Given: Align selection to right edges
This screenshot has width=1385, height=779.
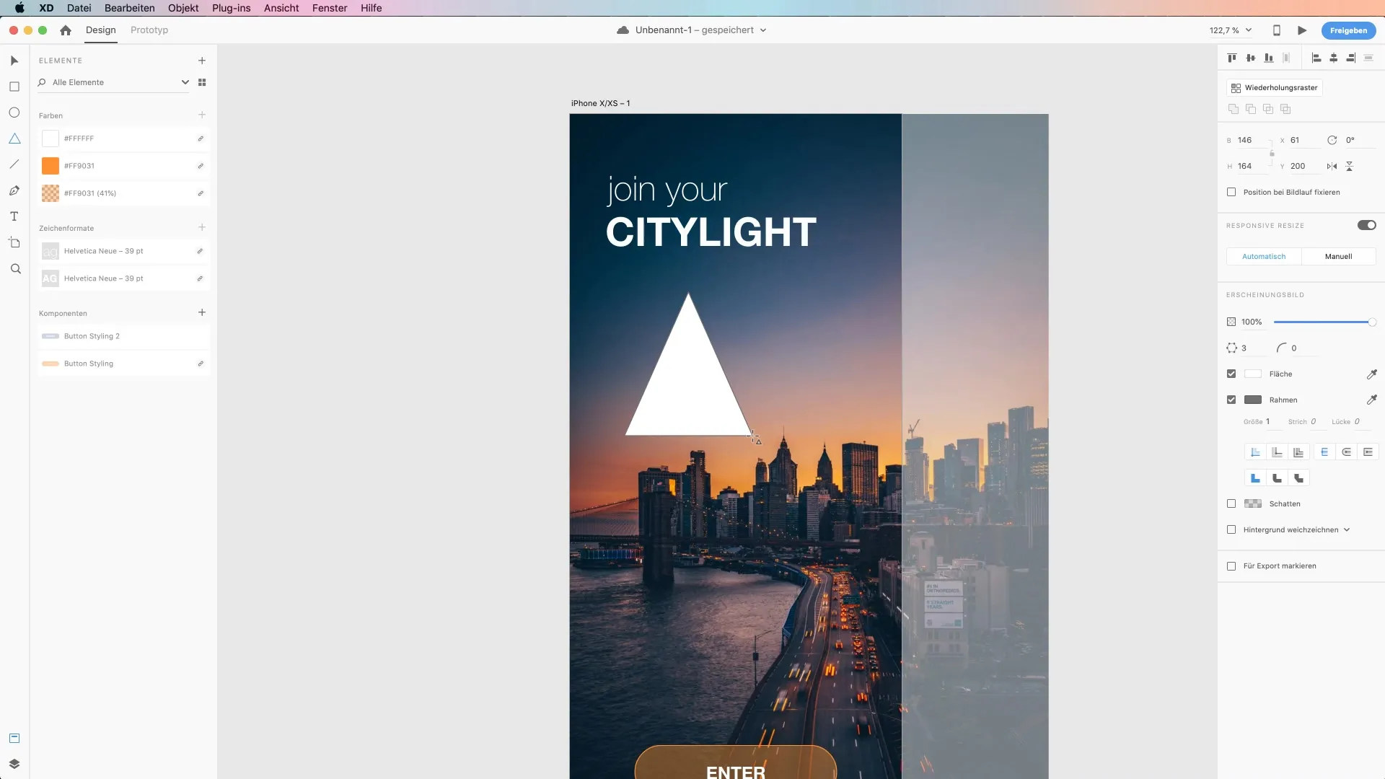Looking at the screenshot, I should pyautogui.click(x=1350, y=58).
